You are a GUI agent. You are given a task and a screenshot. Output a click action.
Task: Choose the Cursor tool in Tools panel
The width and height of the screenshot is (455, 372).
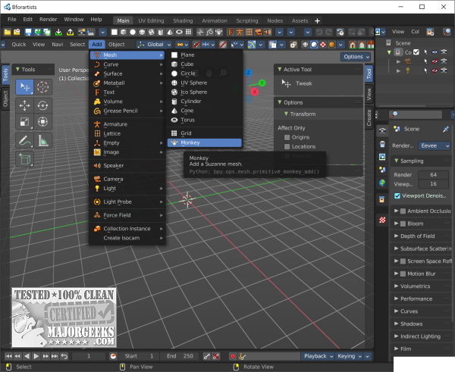(42, 87)
